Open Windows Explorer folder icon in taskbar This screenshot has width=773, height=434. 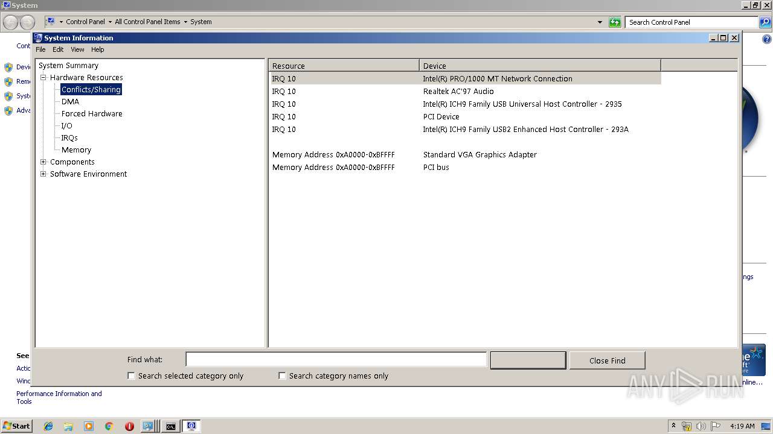point(68,426)
